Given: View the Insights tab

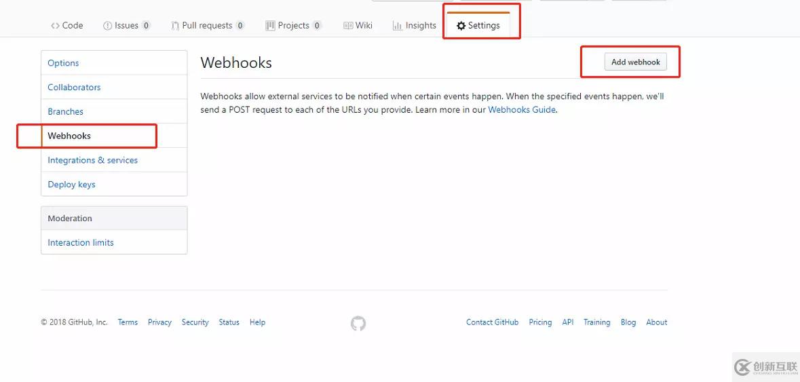Looking at the screenshot, I should pos(415,26).
